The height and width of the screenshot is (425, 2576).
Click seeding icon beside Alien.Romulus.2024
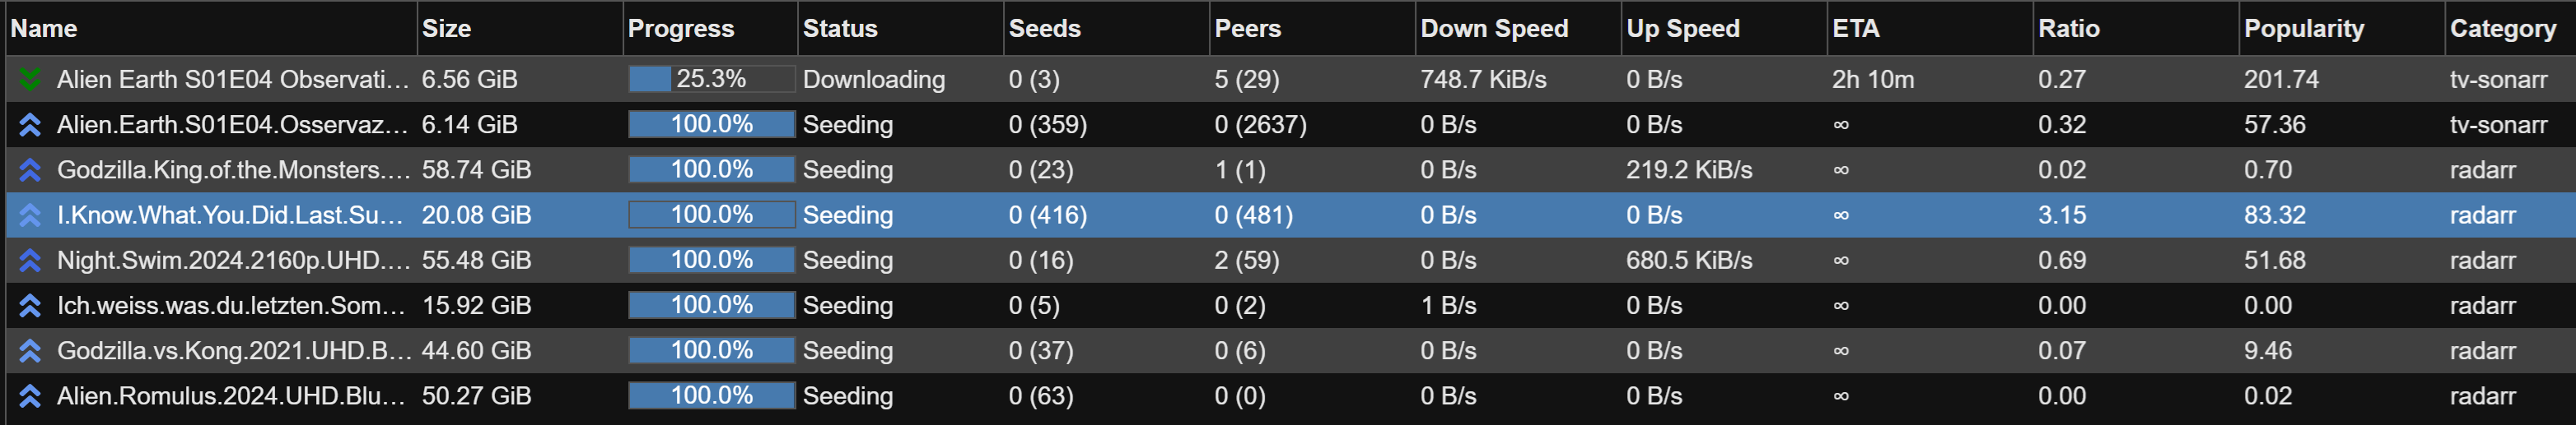(30, 396)
